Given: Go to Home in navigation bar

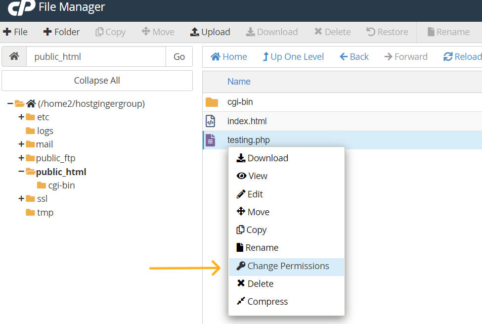Looking at the screenshot, I should click(x=229, y=56).
